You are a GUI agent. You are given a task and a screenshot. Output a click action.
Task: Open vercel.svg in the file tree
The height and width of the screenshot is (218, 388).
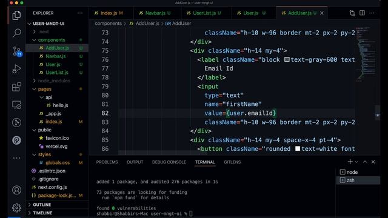[58, 147]
